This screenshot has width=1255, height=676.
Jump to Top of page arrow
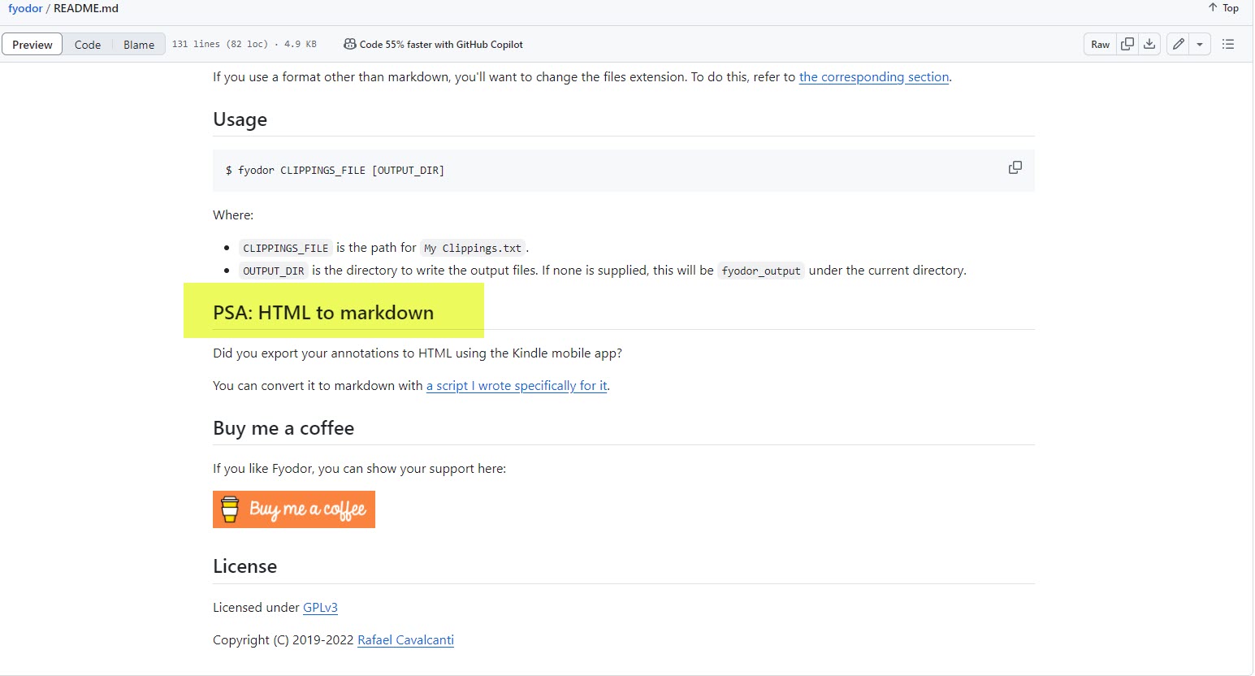click(1223, 8)
